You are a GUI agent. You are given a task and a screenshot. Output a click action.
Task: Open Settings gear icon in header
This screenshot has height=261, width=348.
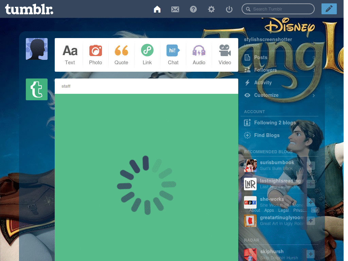click(x=211, y=9)
